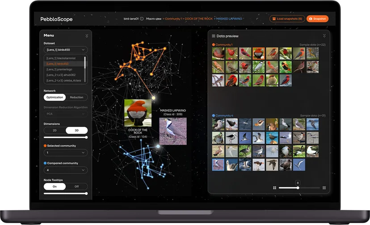The image size is (370, 225).
Task: Click the small grid icon left of slider
Action: point(274,188)
